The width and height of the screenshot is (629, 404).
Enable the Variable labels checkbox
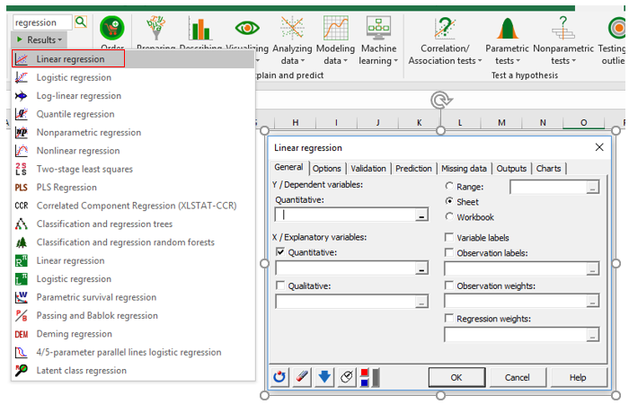449,238
